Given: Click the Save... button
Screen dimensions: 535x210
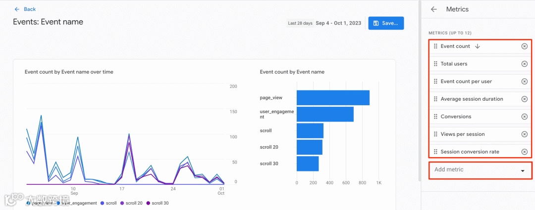Looking at the screenshot, I should [x=386, y=23].
